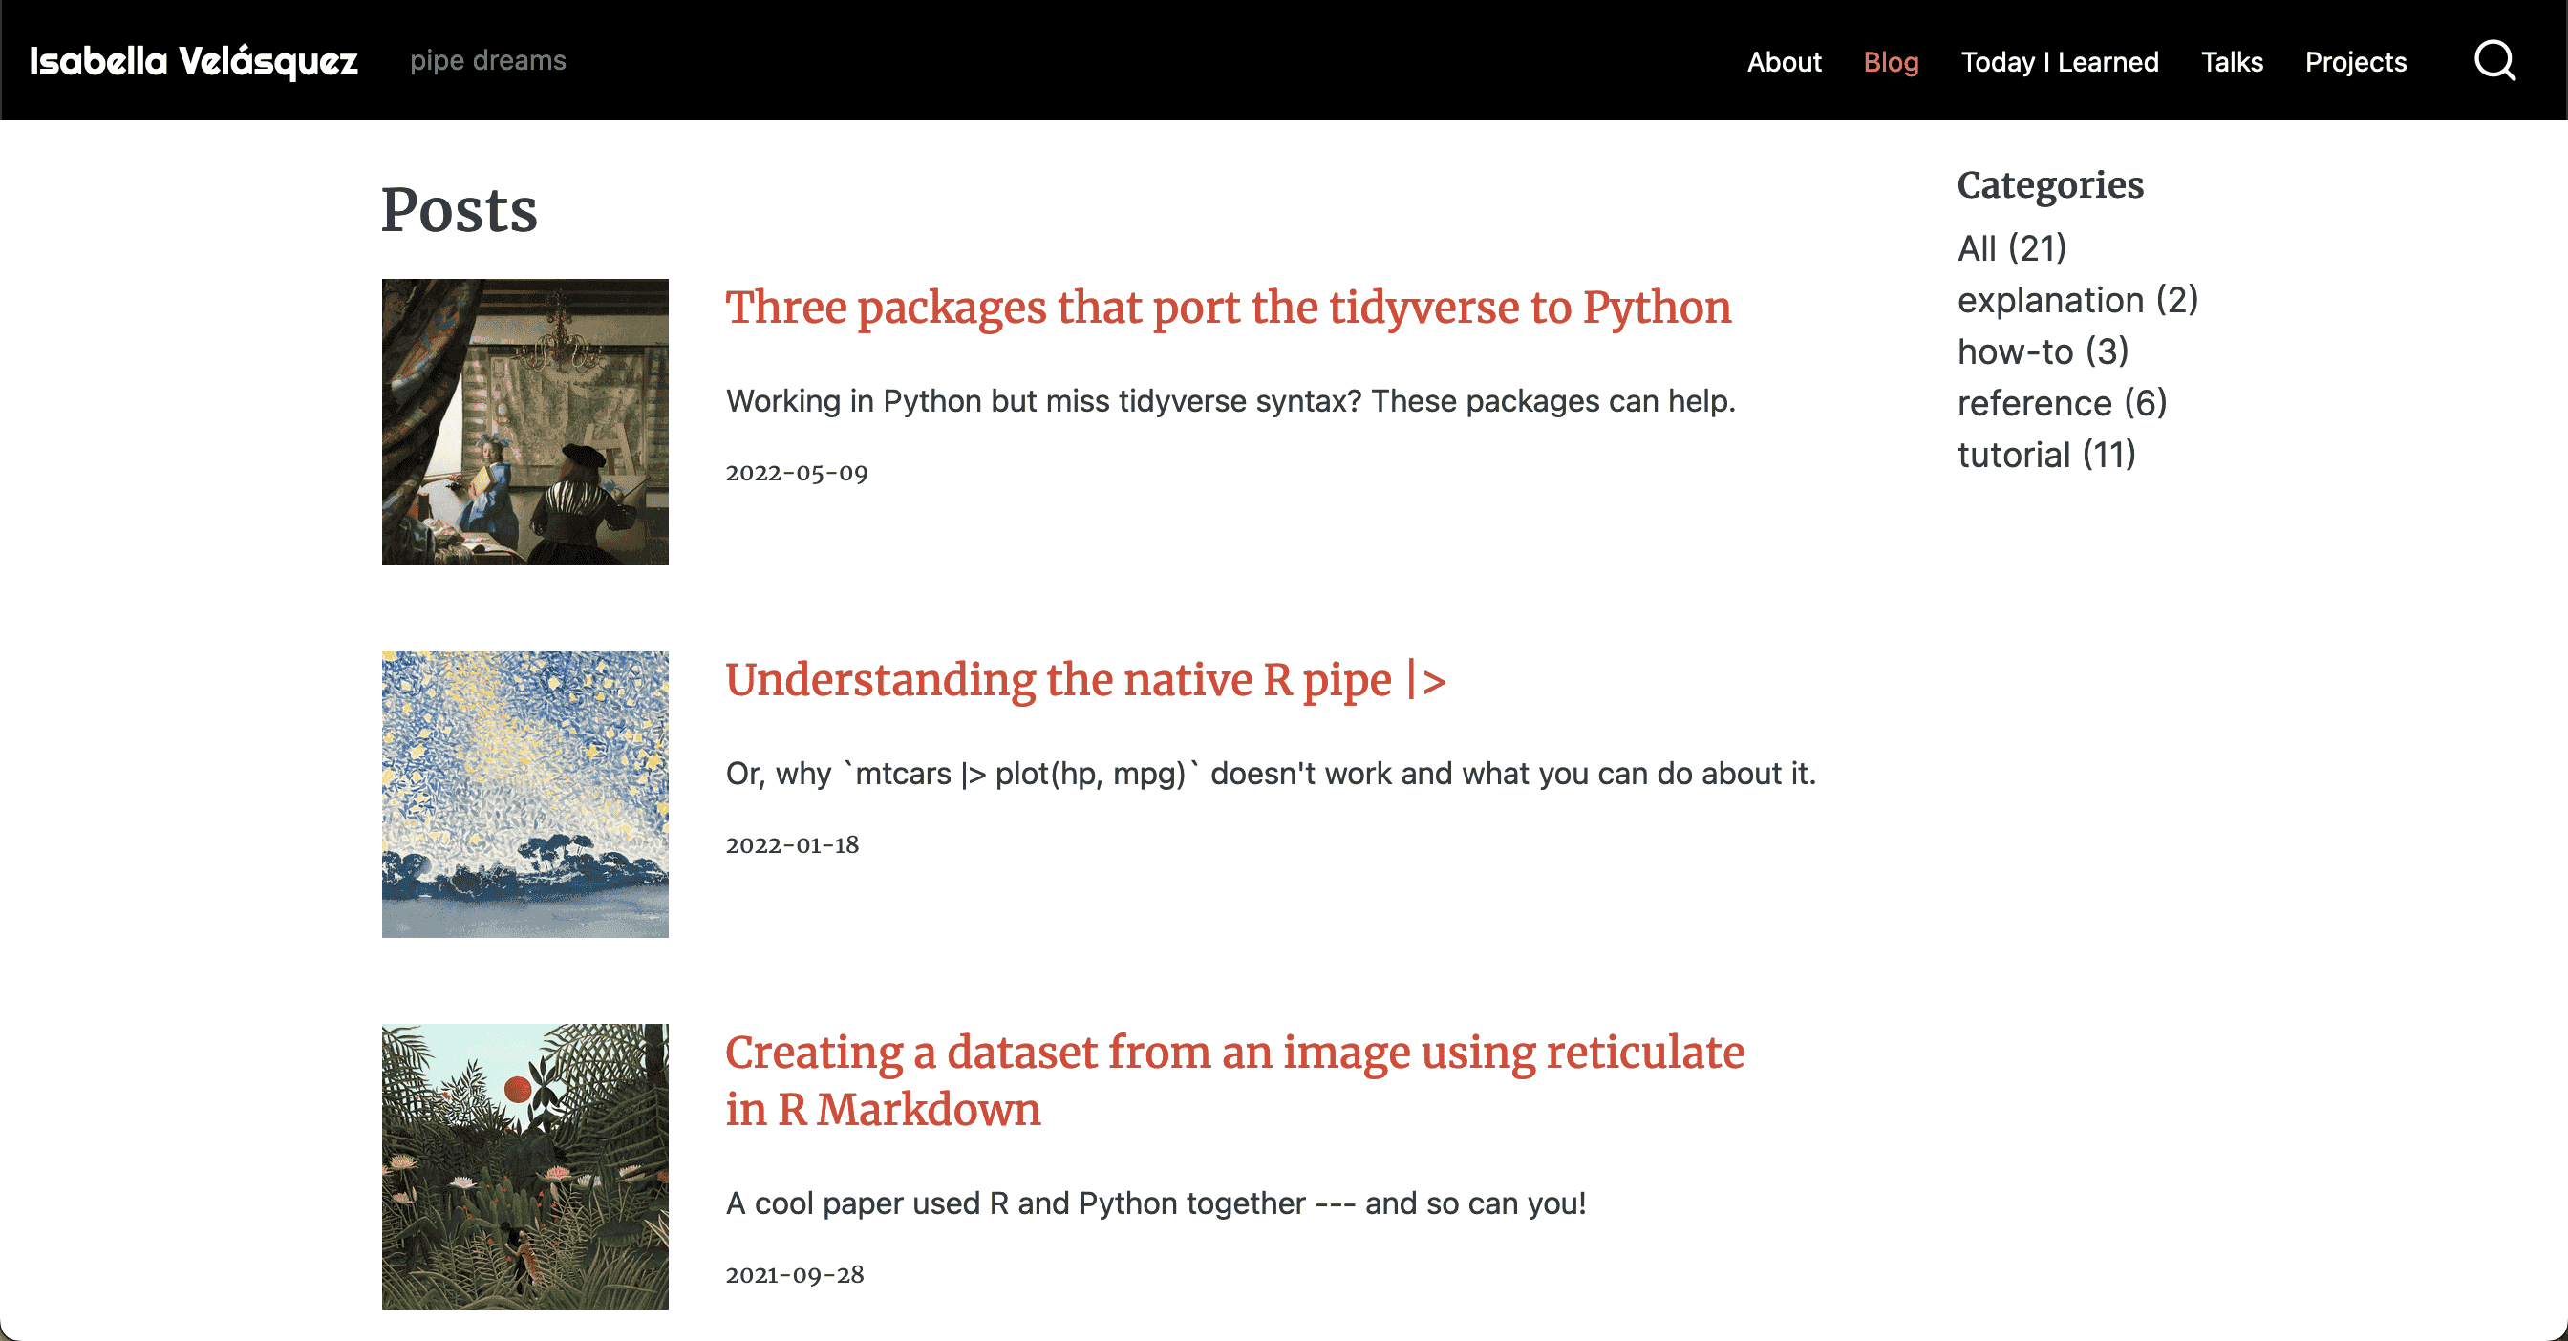Filter posts by the how-to category

[2043, 351]
